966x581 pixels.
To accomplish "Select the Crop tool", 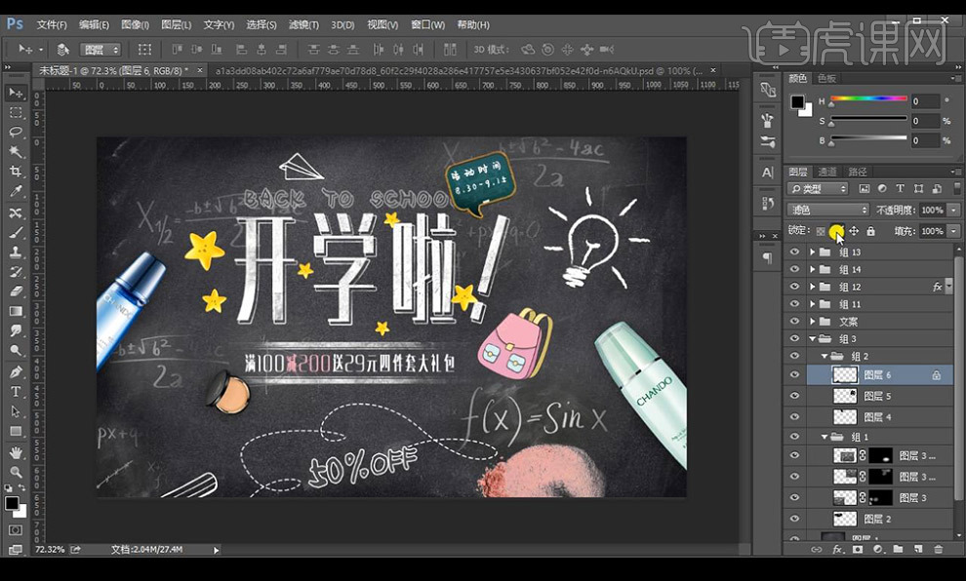I will [x=16, y=172].
